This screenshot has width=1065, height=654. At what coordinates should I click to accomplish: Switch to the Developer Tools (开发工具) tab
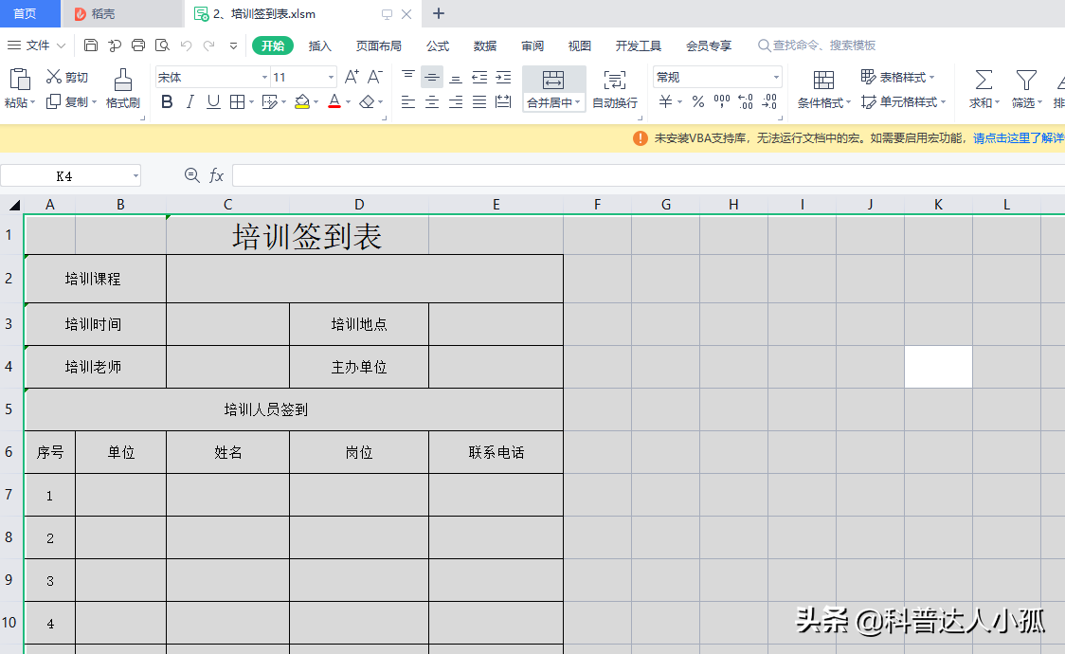point(638,45)
